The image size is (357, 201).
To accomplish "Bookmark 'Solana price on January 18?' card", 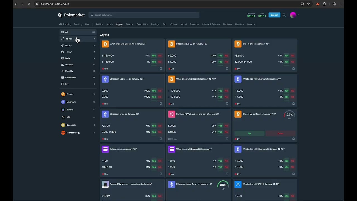I will click(161, 174).
